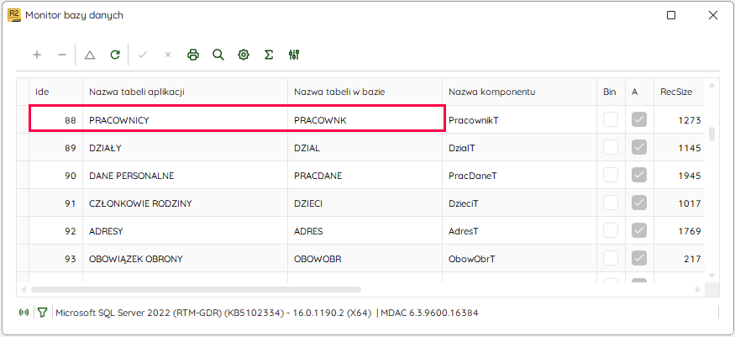Sort by Nazwa tabeli w bazie header
This screenshot has height=337, width=735.
click(365, 92)
